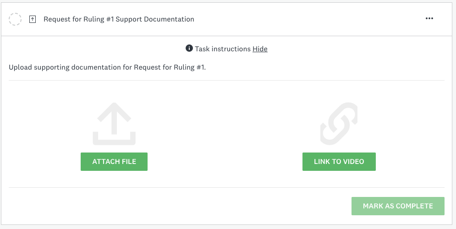
Task: Click the Link to Video button
Action: coord(339,162)
